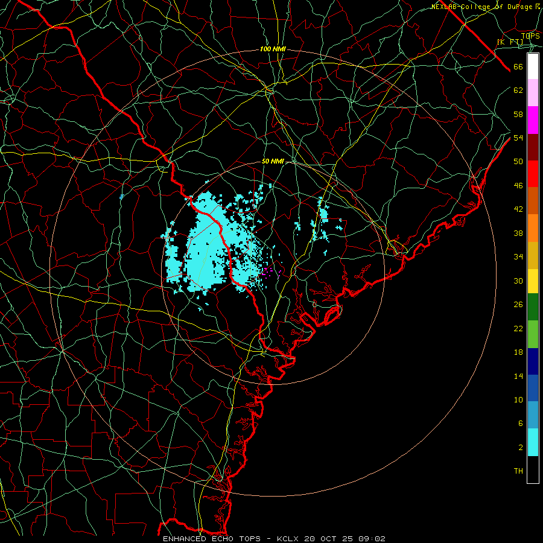Click the legend value "26"

518,305
